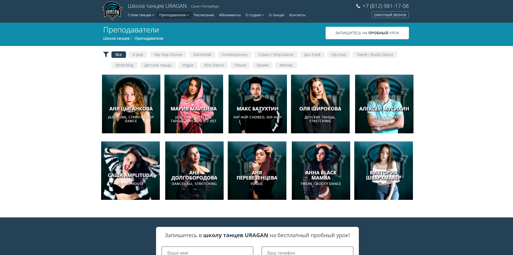This screenshot has width=513, height=255.
Task: View Макс Батухтин profile card
Action: click(258, 104)
